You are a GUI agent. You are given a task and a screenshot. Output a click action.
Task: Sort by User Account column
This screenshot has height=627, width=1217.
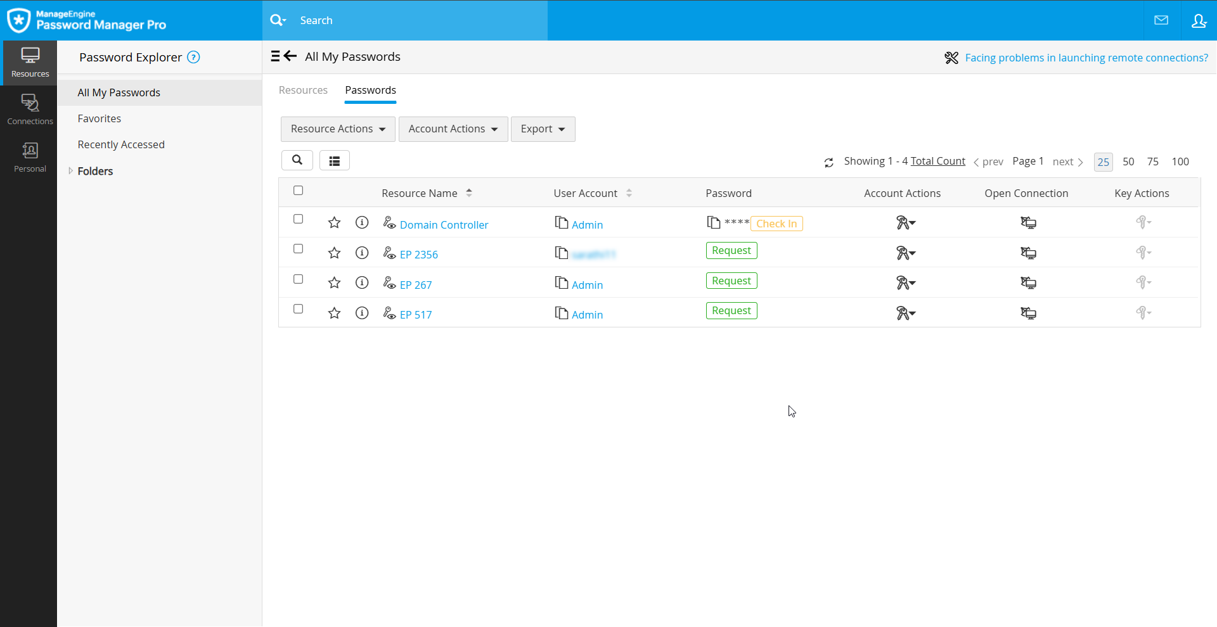[592, 193]
